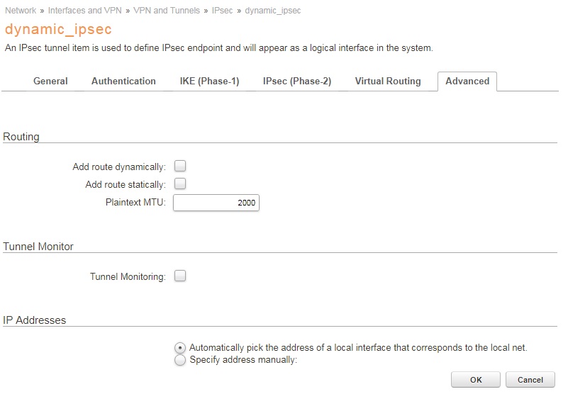
Task: Go to the IKE (Phase-1) tab
Action: tap(209, 81)
